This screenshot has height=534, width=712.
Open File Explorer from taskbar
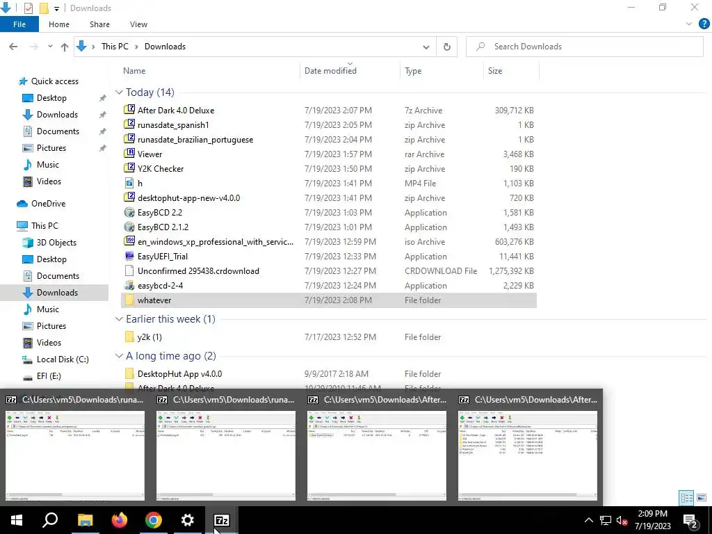tap(85, 520)
